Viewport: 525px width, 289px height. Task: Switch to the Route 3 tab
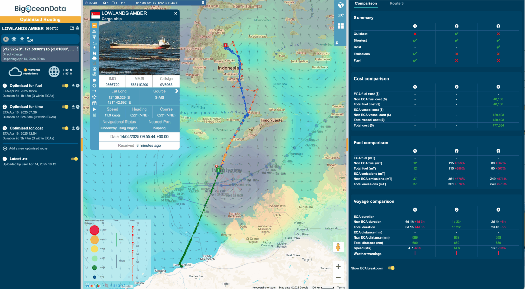[396, 4]
